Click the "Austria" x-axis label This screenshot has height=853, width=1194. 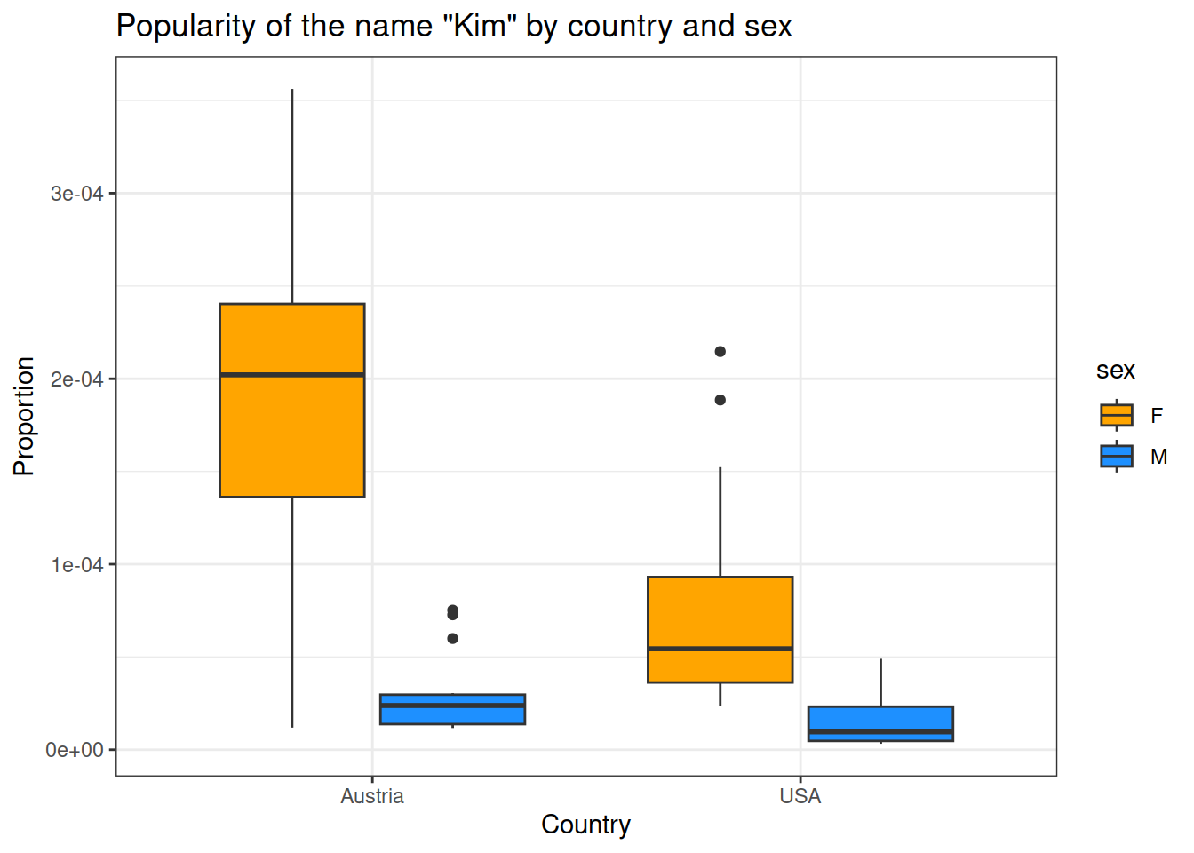[x=371, y=796]
